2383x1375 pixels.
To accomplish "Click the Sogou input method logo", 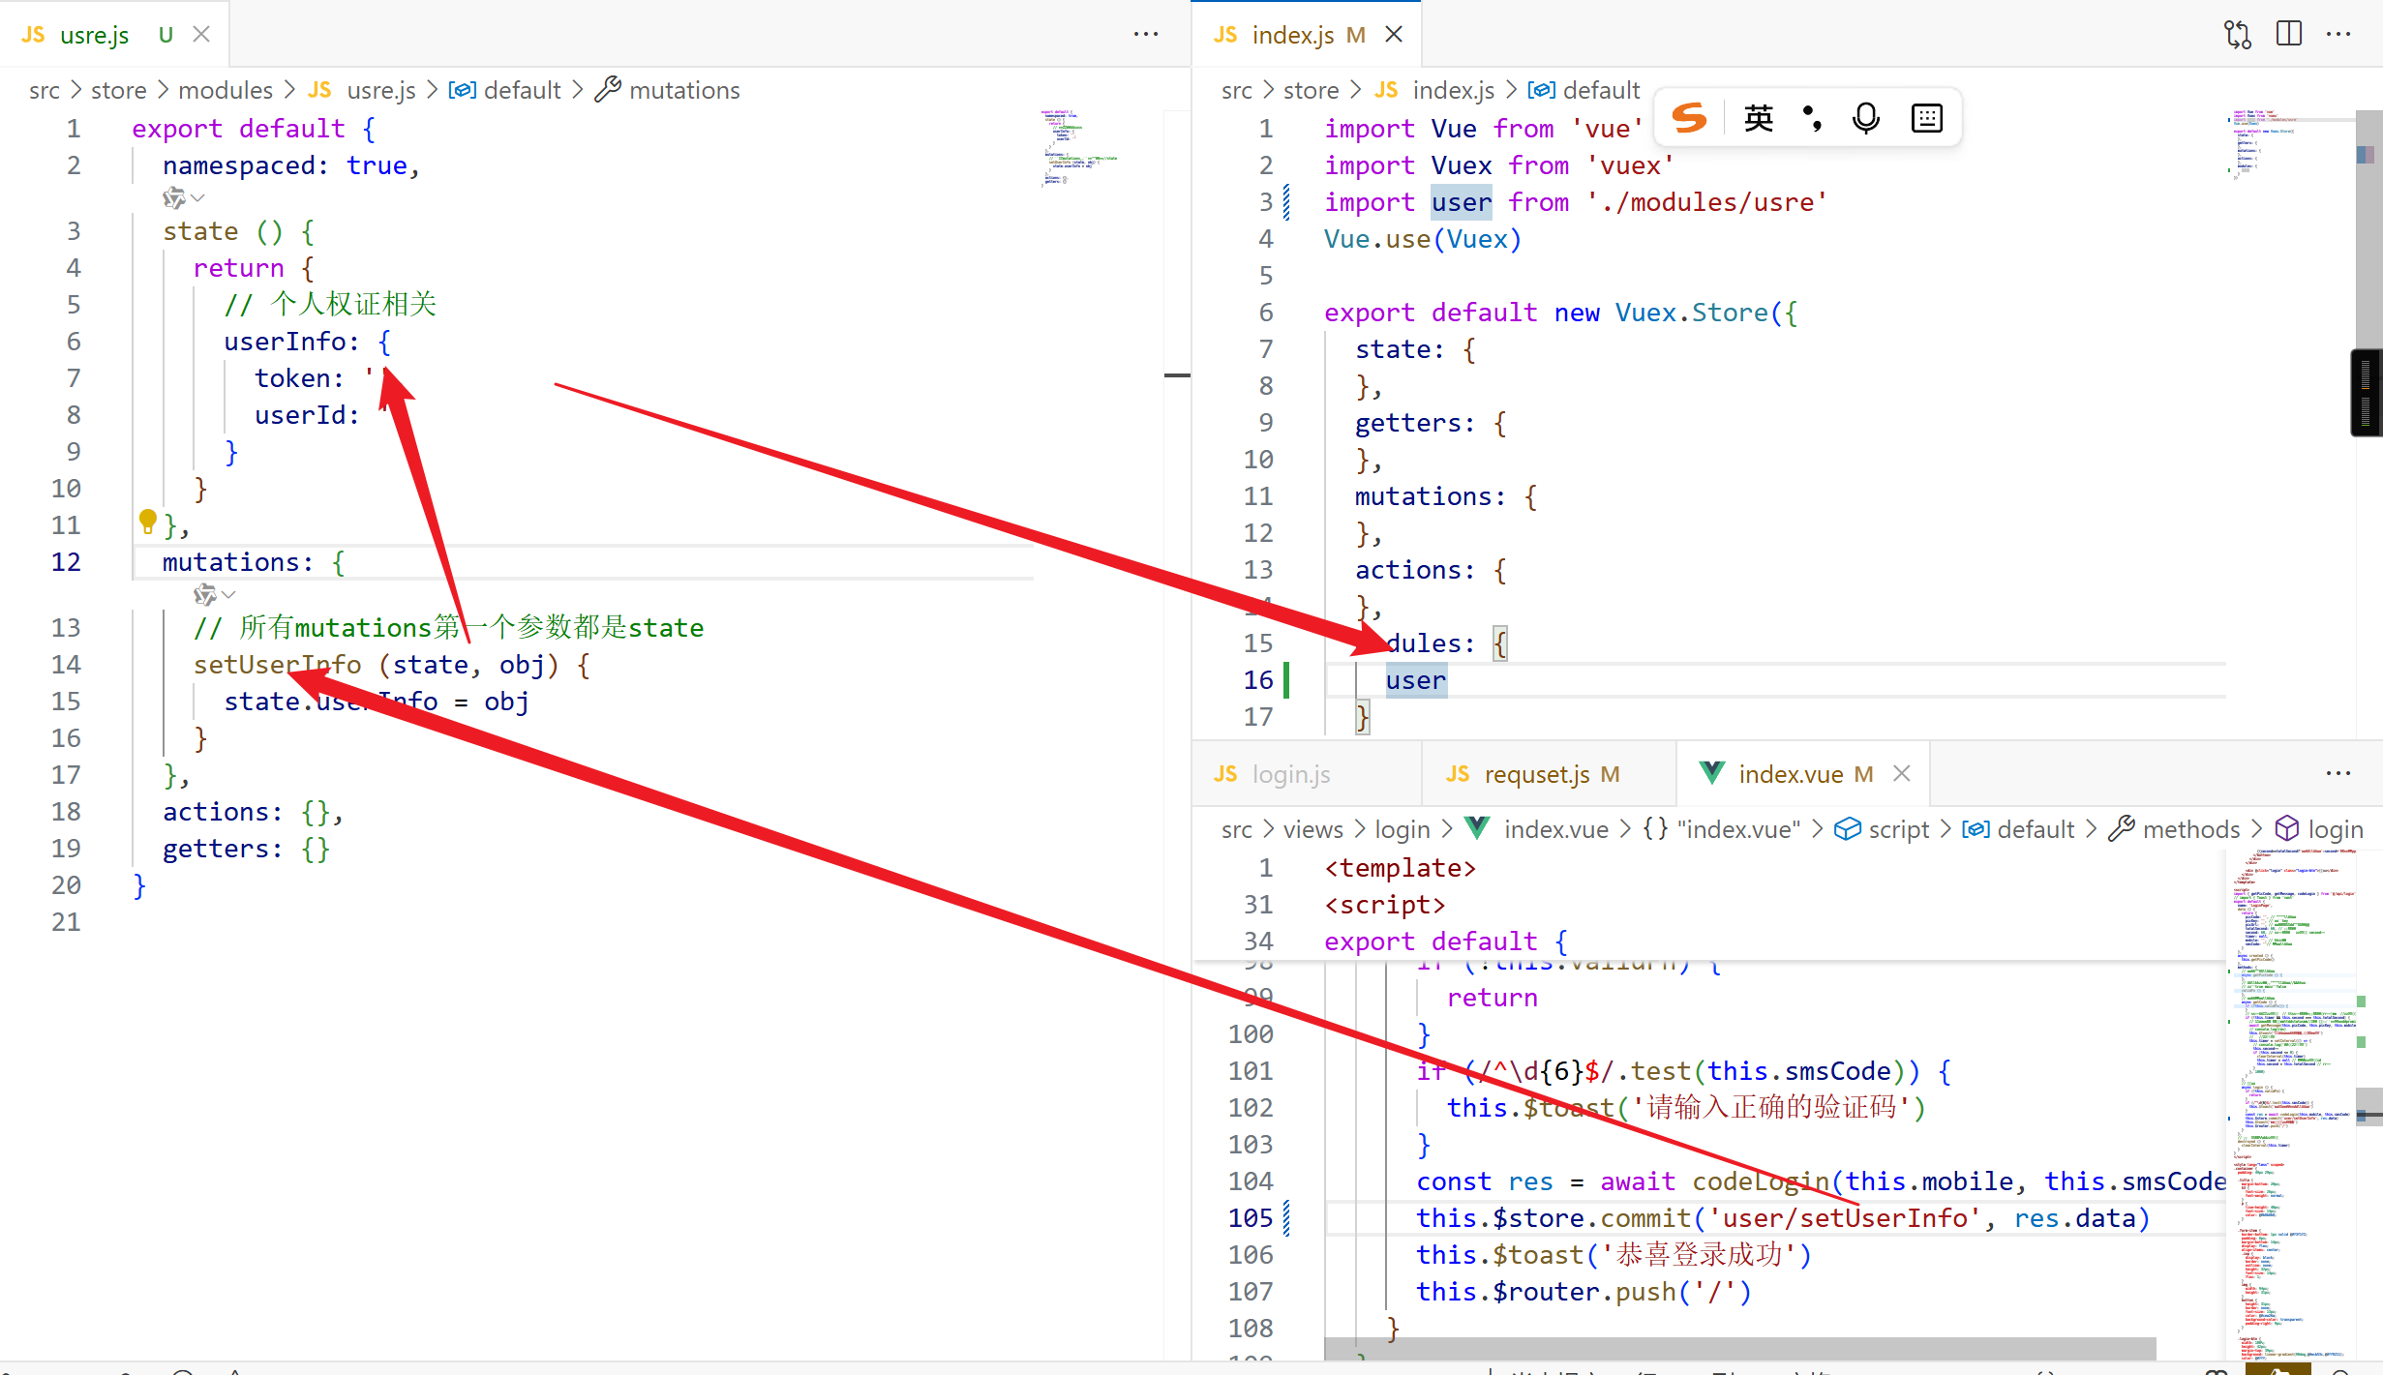I will point(1690,118).
